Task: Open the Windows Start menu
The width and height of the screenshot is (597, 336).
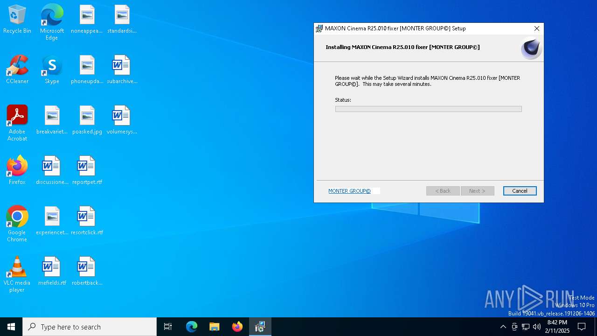Action: pos(11,327)
